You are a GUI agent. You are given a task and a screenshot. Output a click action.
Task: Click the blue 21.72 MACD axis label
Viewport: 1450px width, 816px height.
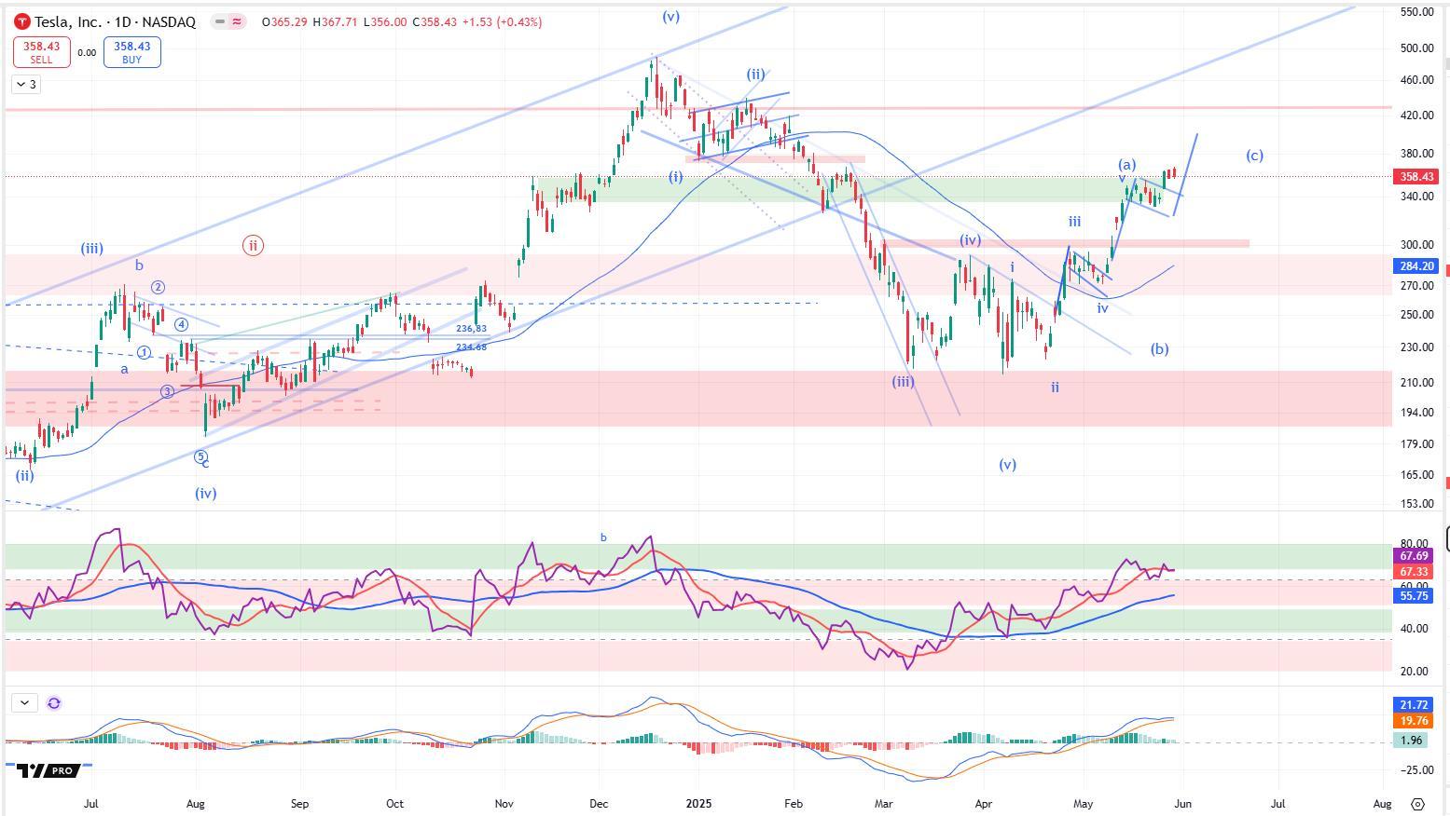click(x=1414, y=705)
